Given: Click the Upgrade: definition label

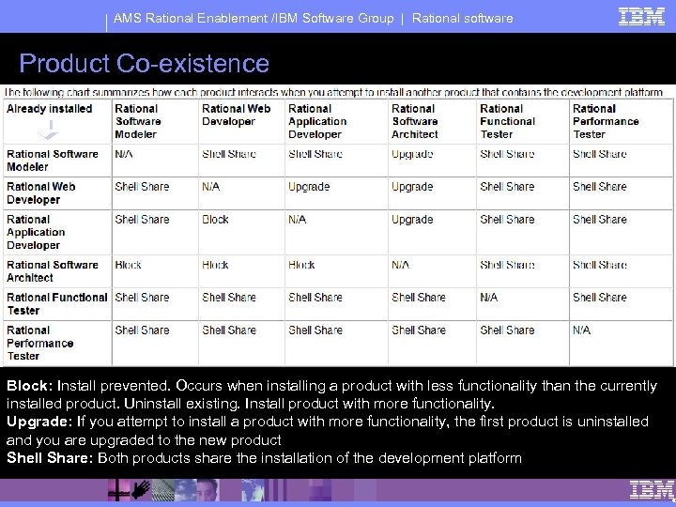Looking at the screenshot, I should click(x=39, y=422).
